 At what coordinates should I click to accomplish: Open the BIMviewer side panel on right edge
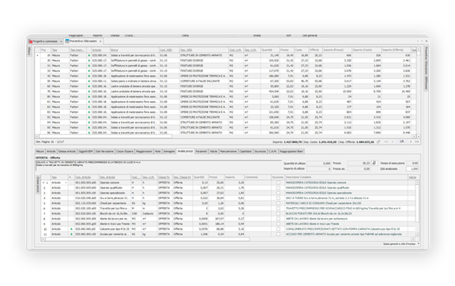tap(426, 68)
